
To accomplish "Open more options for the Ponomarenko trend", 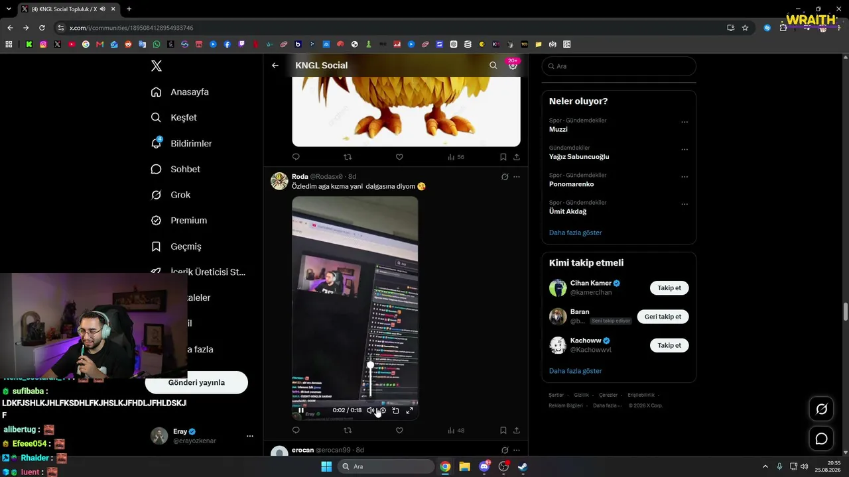I will click(x=685, y=177).
